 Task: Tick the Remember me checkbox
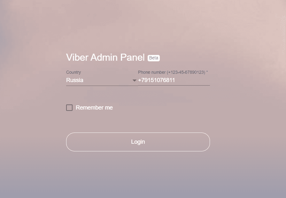pyautogui.click(x=69, y=108)
